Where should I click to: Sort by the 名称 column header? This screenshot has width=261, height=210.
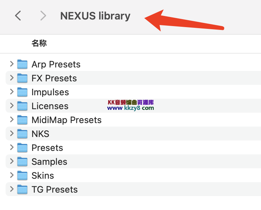point(39,43)
